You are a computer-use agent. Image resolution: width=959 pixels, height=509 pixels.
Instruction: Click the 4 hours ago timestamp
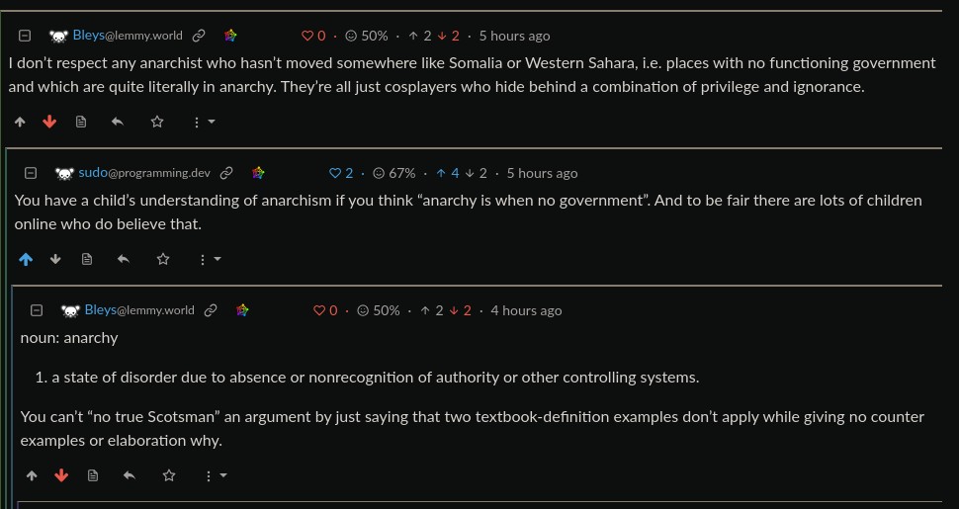click(x=526, y=310)
